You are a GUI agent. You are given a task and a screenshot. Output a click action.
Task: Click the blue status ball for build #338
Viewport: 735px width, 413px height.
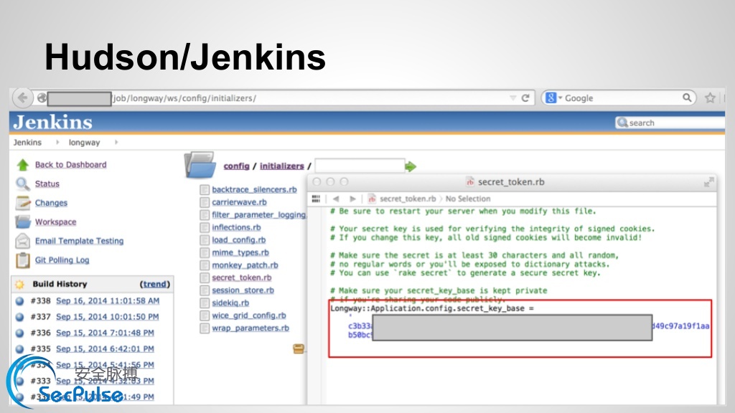pos(19,301)
